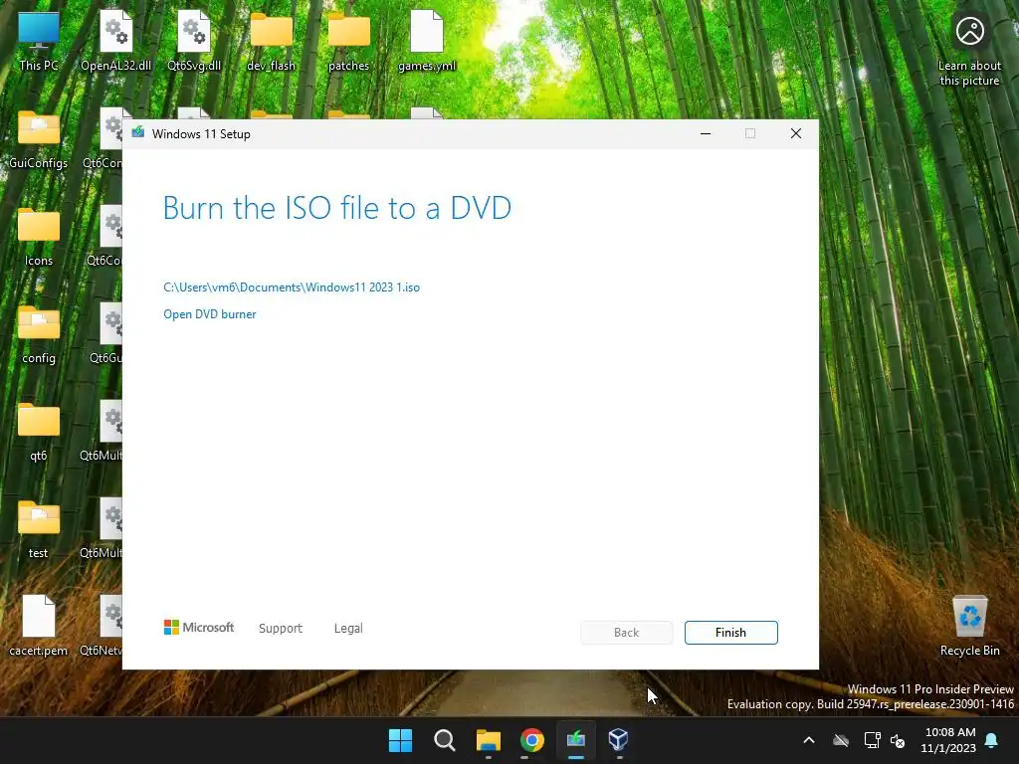Select This PC desktop icon
The width and height of the screenshot is (1019, 764).
(39, 42)
